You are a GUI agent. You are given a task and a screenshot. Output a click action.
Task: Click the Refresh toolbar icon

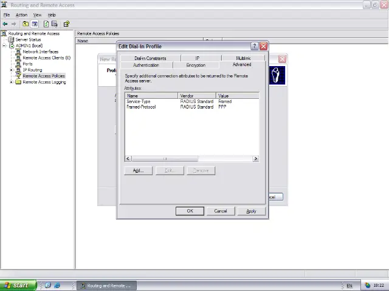click(46, 24)
